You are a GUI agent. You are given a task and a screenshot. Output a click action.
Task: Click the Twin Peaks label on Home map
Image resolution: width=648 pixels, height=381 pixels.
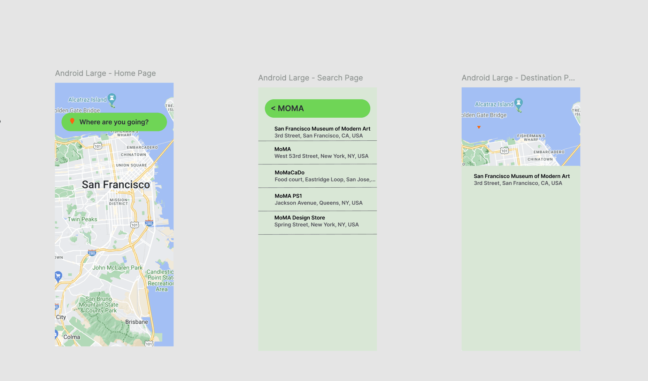click(x=82, y=219)
